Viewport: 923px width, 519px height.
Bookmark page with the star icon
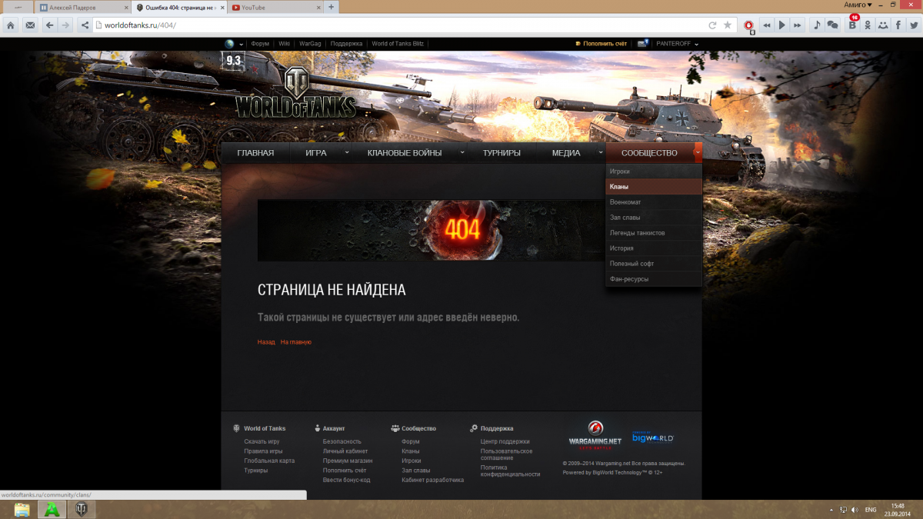point(728,25)
